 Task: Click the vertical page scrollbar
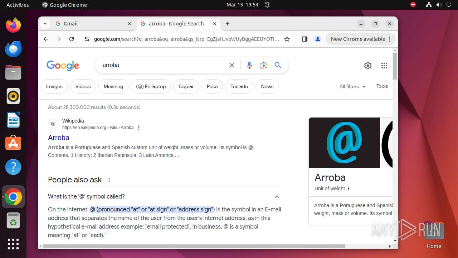395,66
